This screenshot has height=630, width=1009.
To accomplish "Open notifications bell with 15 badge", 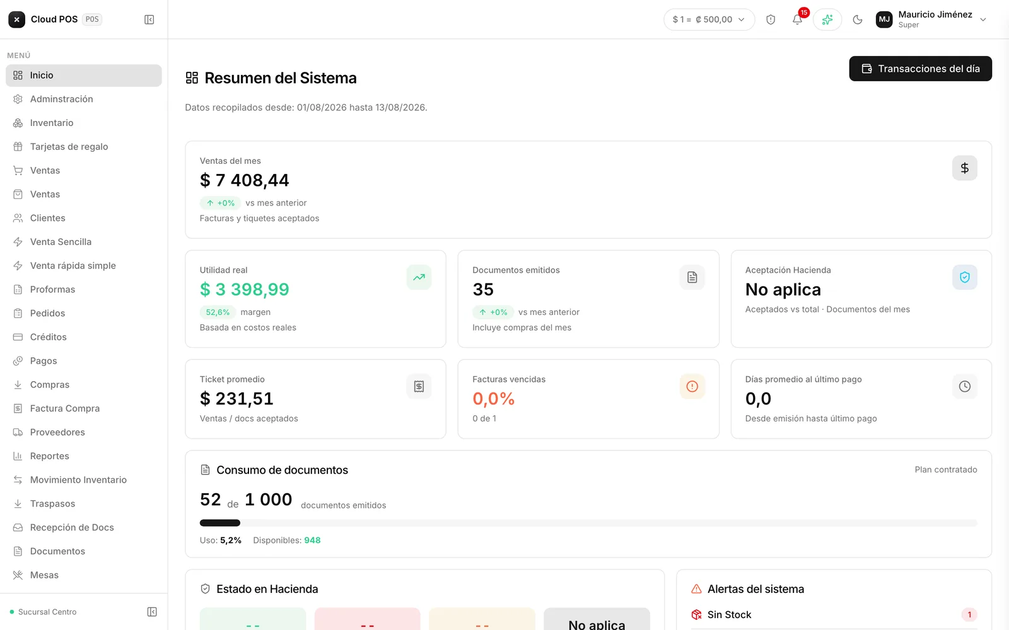I will [798, 20].
